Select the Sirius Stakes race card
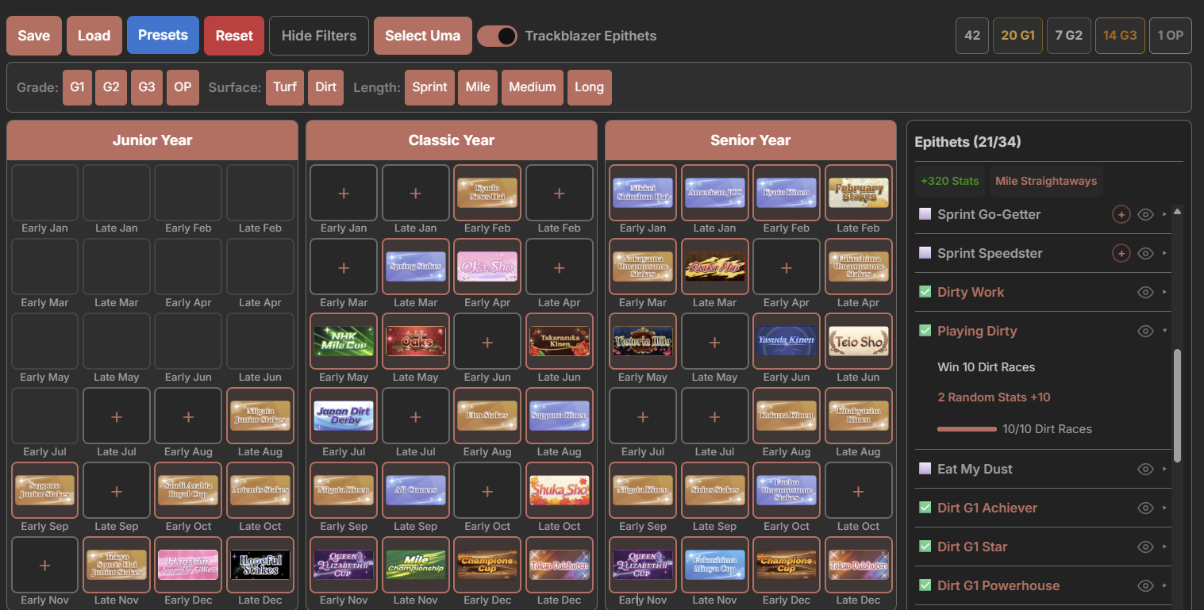Image resolution: width=1204 pixels, height=610 pixels. (x=715, y=490)
